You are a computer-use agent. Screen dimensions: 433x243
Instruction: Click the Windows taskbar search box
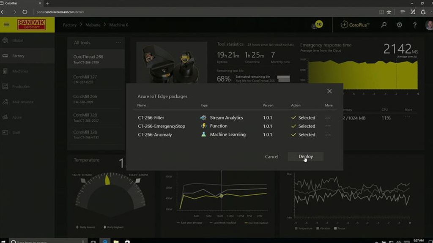(48, 242)
